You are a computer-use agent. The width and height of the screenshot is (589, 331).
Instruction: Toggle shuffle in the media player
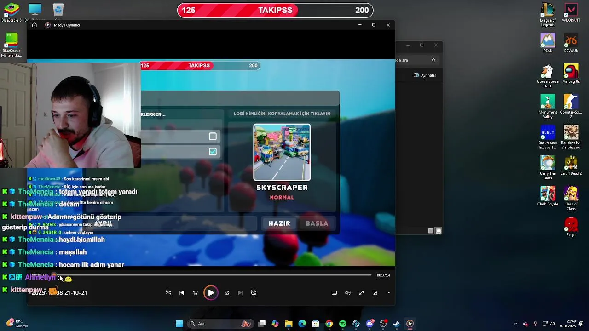coord(168,293)
